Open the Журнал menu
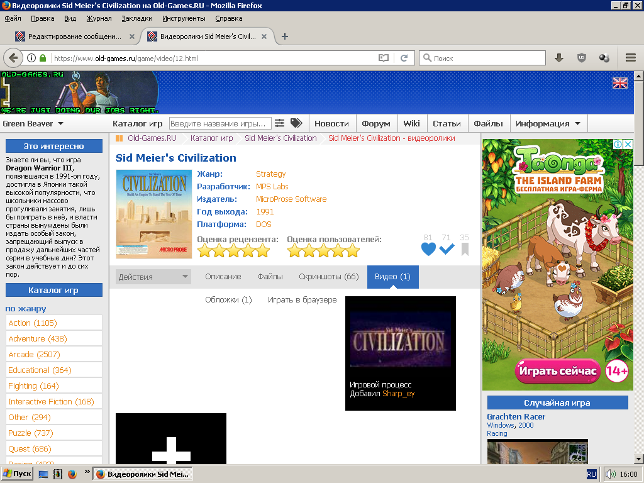The image size is (644, 483). [99, 18]
